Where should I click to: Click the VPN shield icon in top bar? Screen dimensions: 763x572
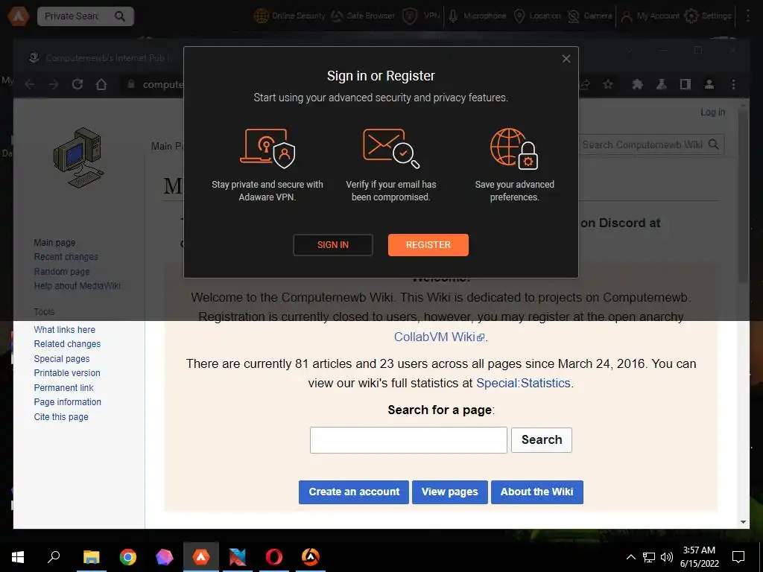[410, 16]
